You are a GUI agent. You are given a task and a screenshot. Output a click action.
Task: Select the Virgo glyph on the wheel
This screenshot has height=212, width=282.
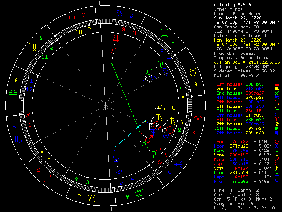(x=33, y=46)
